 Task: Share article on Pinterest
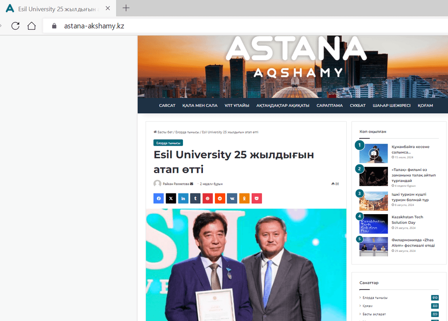tap(208, 198)
